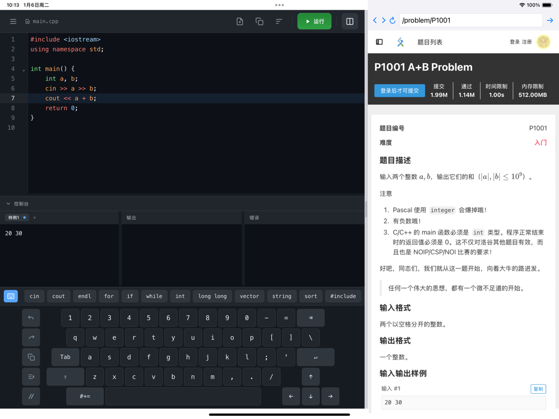Click the URL address field
The height and width of the screenshot is (419, 559).
469,21
